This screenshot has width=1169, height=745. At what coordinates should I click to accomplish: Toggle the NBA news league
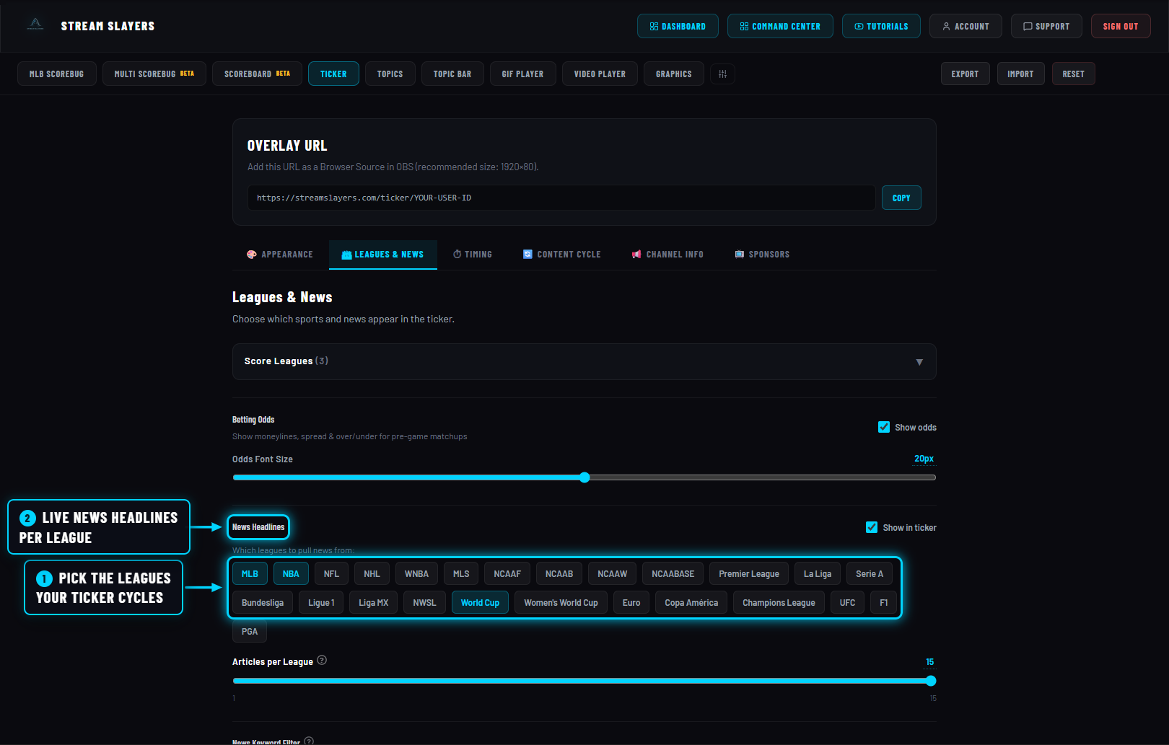point(291,574)
